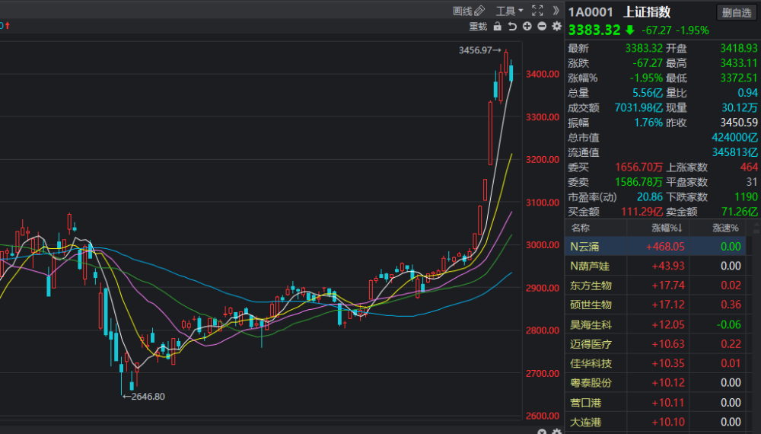
Task: Open the 画线 drawing pencil tool
Action: tap(468, 11)
